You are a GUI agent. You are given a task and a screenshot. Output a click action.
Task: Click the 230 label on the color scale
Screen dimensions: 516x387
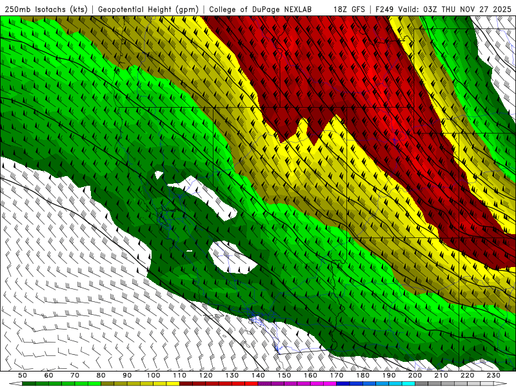[493, 375]
